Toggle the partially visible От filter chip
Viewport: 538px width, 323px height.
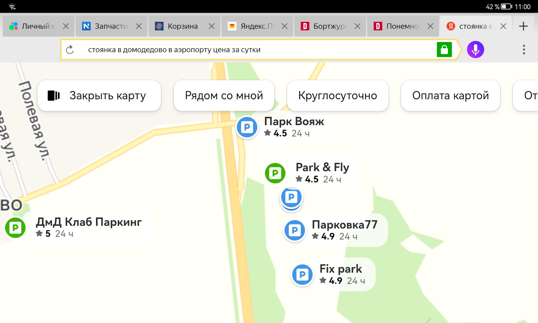coord(525,96)
